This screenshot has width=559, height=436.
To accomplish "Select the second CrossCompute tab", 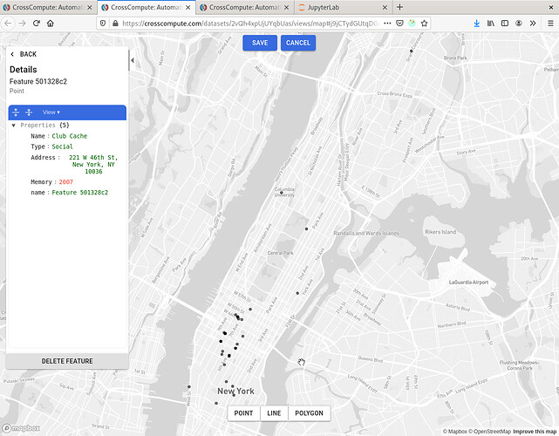I will (x=147, y=7).
